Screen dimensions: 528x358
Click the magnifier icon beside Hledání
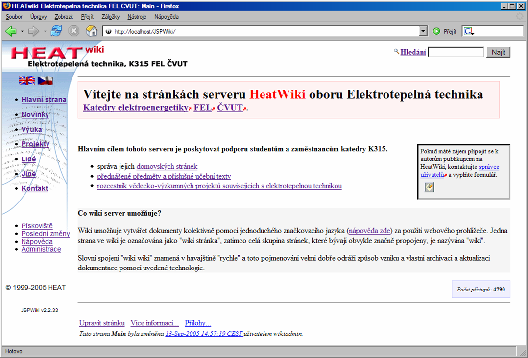pos(396,51)
